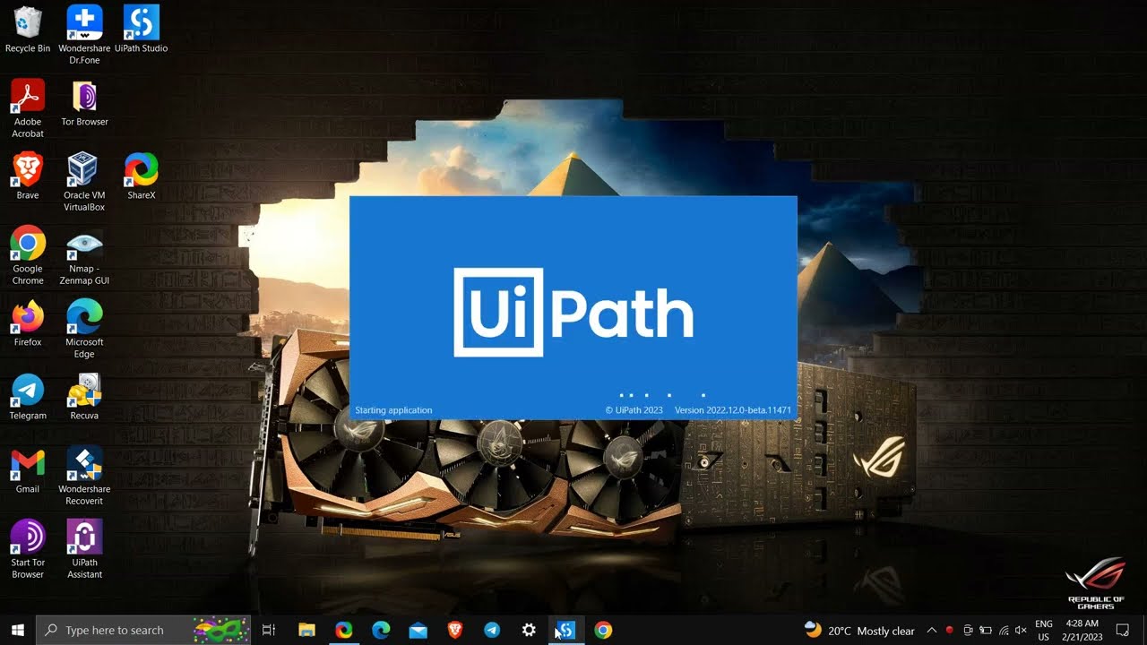Open the Action Center notifications icon
The width and height of the screenshot is (1147, 645).
(x=1123, y=631)
